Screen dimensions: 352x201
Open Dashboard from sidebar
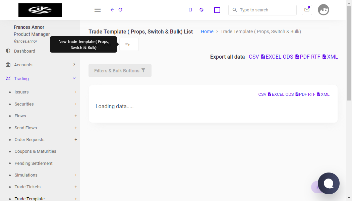24,51
